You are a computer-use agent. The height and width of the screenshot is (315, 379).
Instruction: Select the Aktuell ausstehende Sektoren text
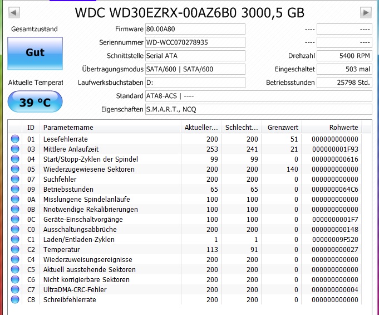pyautogui.click(x=90, y=270)
